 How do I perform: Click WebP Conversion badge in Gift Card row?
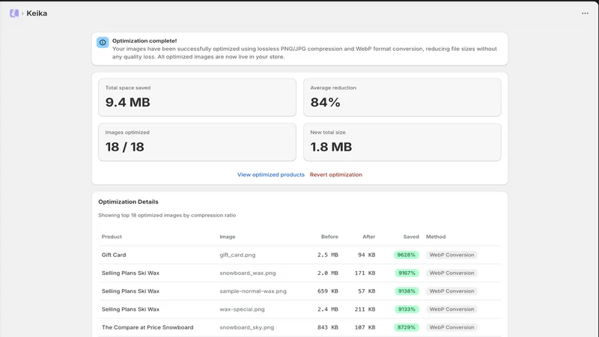(x=451, y=255)
